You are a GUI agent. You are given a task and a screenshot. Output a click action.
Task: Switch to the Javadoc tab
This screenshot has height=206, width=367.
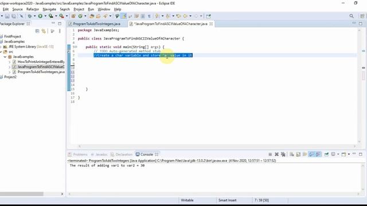99,154
